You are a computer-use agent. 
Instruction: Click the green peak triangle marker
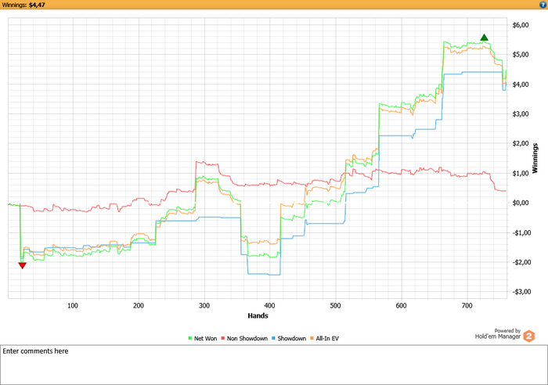click(484, 38)
